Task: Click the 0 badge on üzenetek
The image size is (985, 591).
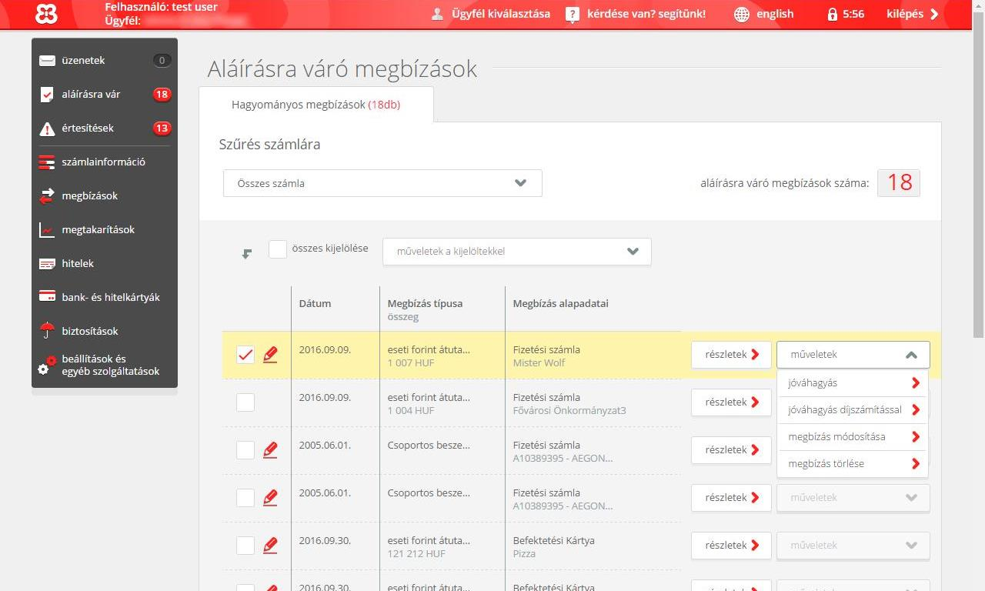Action: coord(162,60)
